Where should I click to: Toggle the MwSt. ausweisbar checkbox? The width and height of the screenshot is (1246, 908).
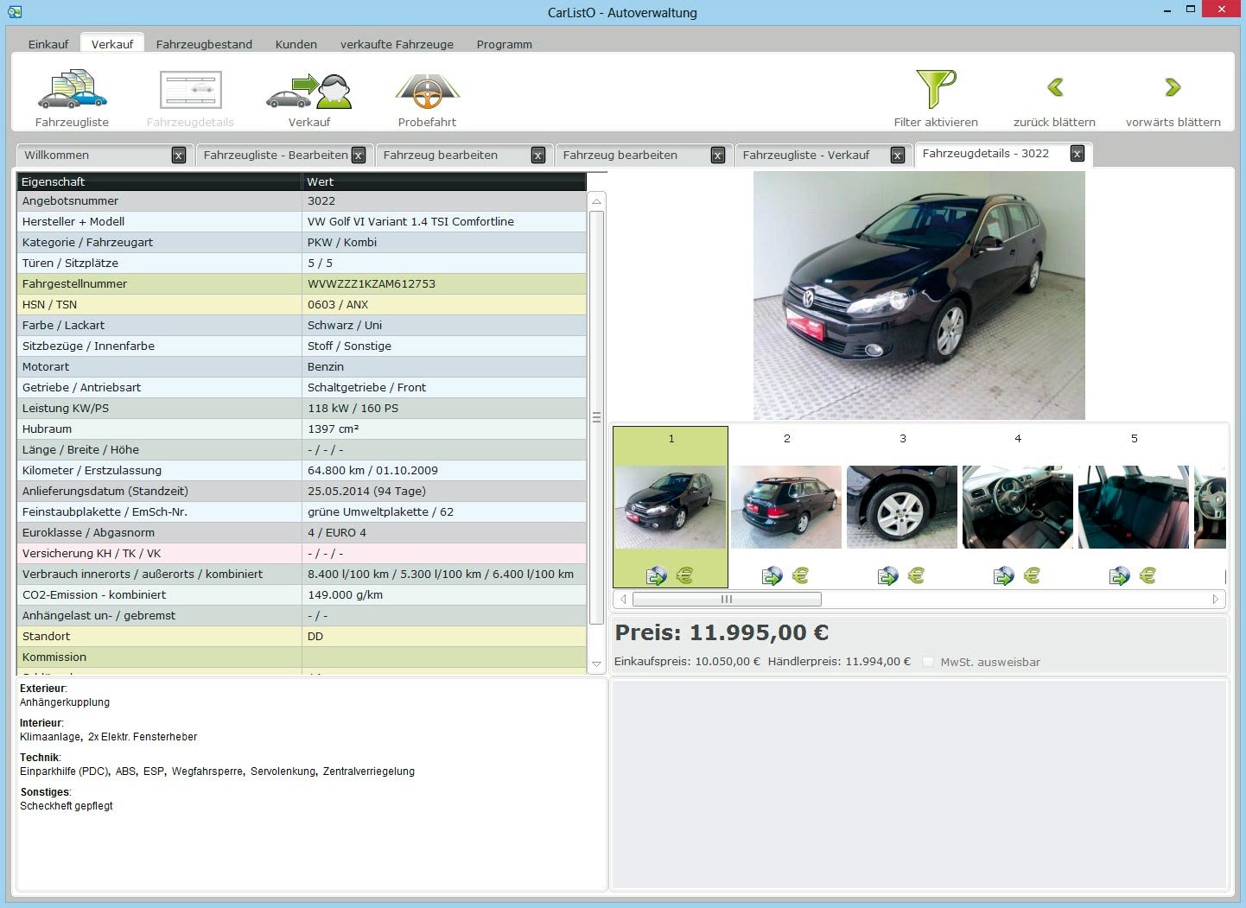coord(928,662)
